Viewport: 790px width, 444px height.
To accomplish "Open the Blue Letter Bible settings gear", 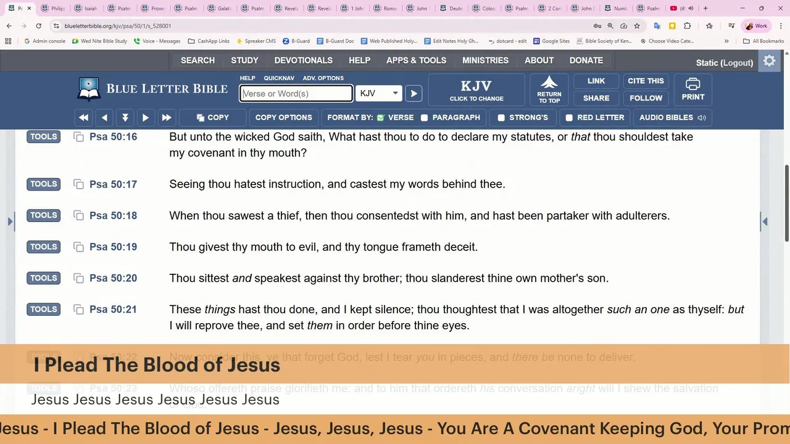I will coord(769,61).
